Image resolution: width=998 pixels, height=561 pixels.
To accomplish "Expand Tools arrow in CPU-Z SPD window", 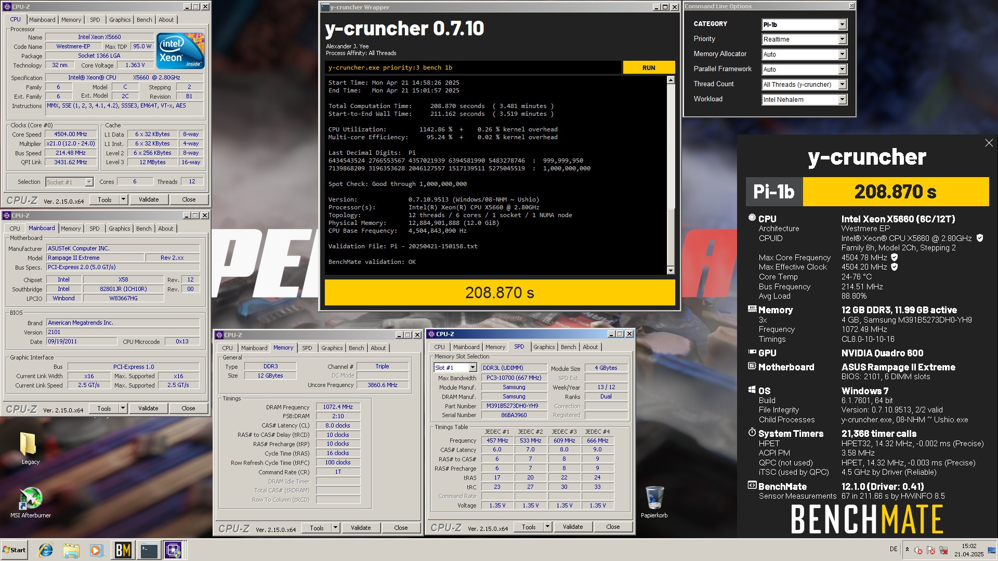I will click(x=547, y=527).
